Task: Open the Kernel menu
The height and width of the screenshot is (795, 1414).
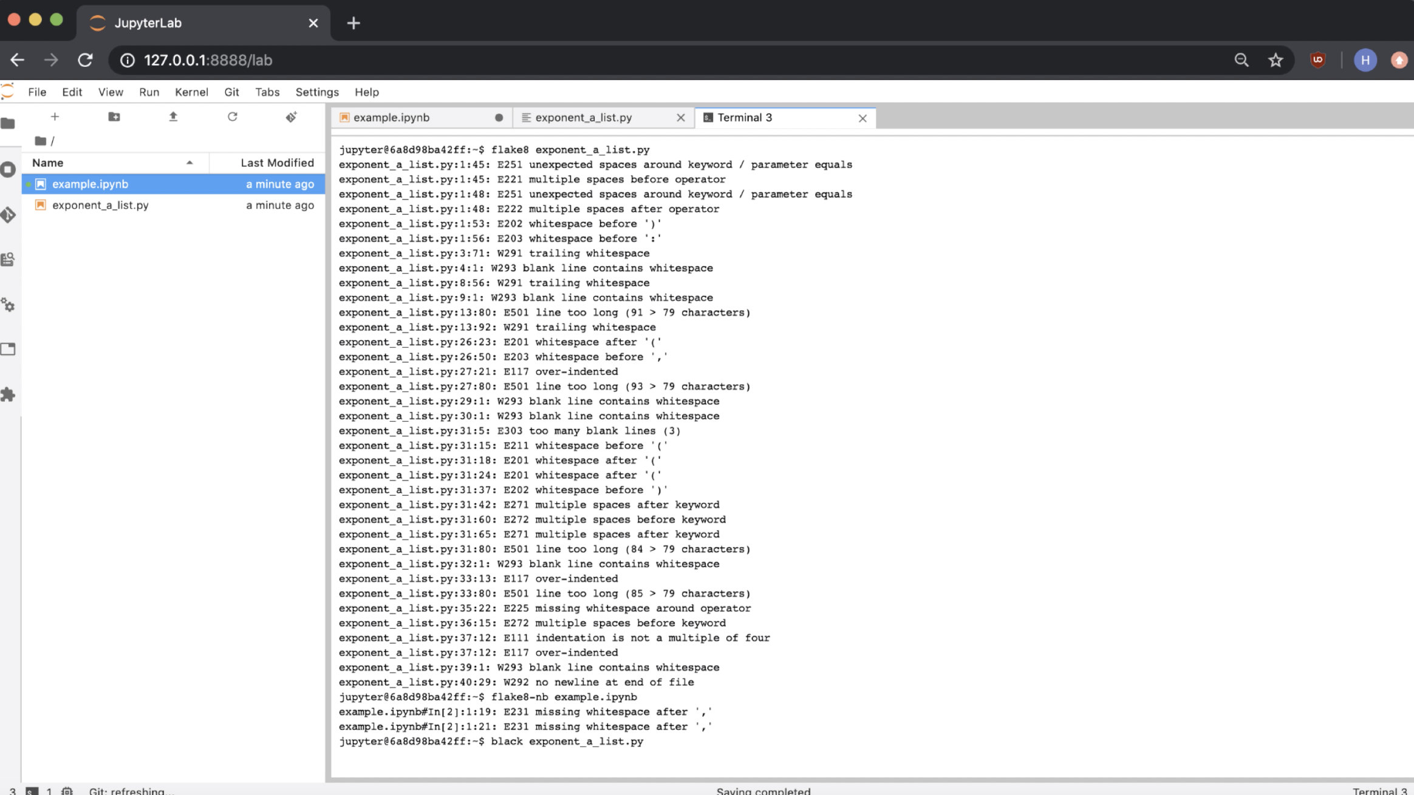Action: tap(191, 92)
